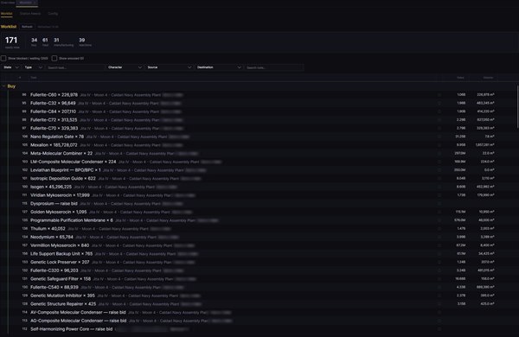Switch to the Config sub-tab
The image size is (519, 337).
pos(53,14)
